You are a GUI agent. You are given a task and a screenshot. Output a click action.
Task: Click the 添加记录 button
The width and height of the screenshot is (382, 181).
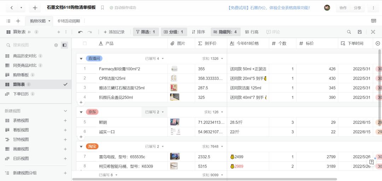[114, 32]
